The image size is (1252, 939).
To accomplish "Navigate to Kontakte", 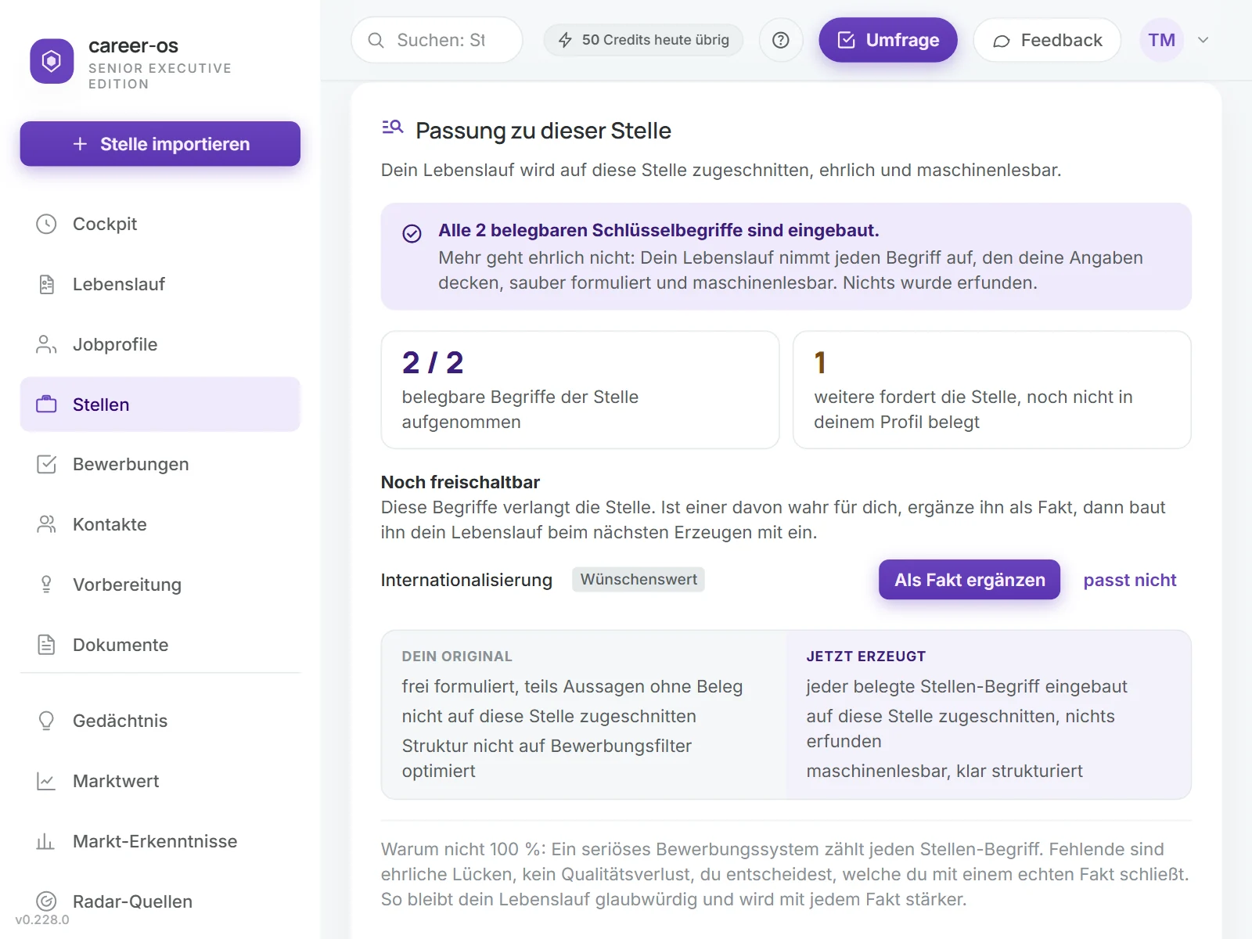I will pos(160,524).
